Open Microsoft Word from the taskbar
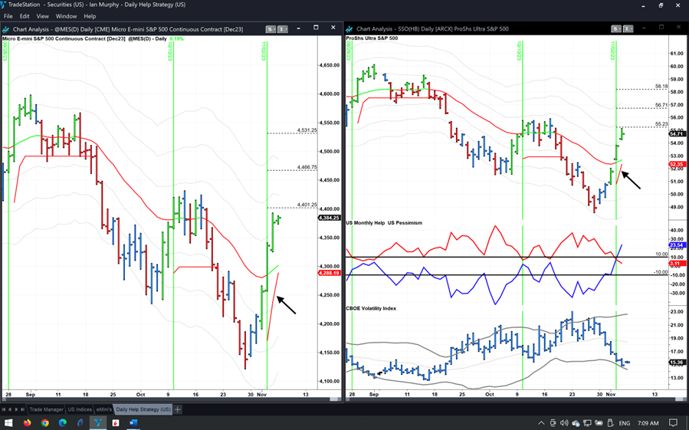This screenshot has height=430, width=689. point(133,423)
